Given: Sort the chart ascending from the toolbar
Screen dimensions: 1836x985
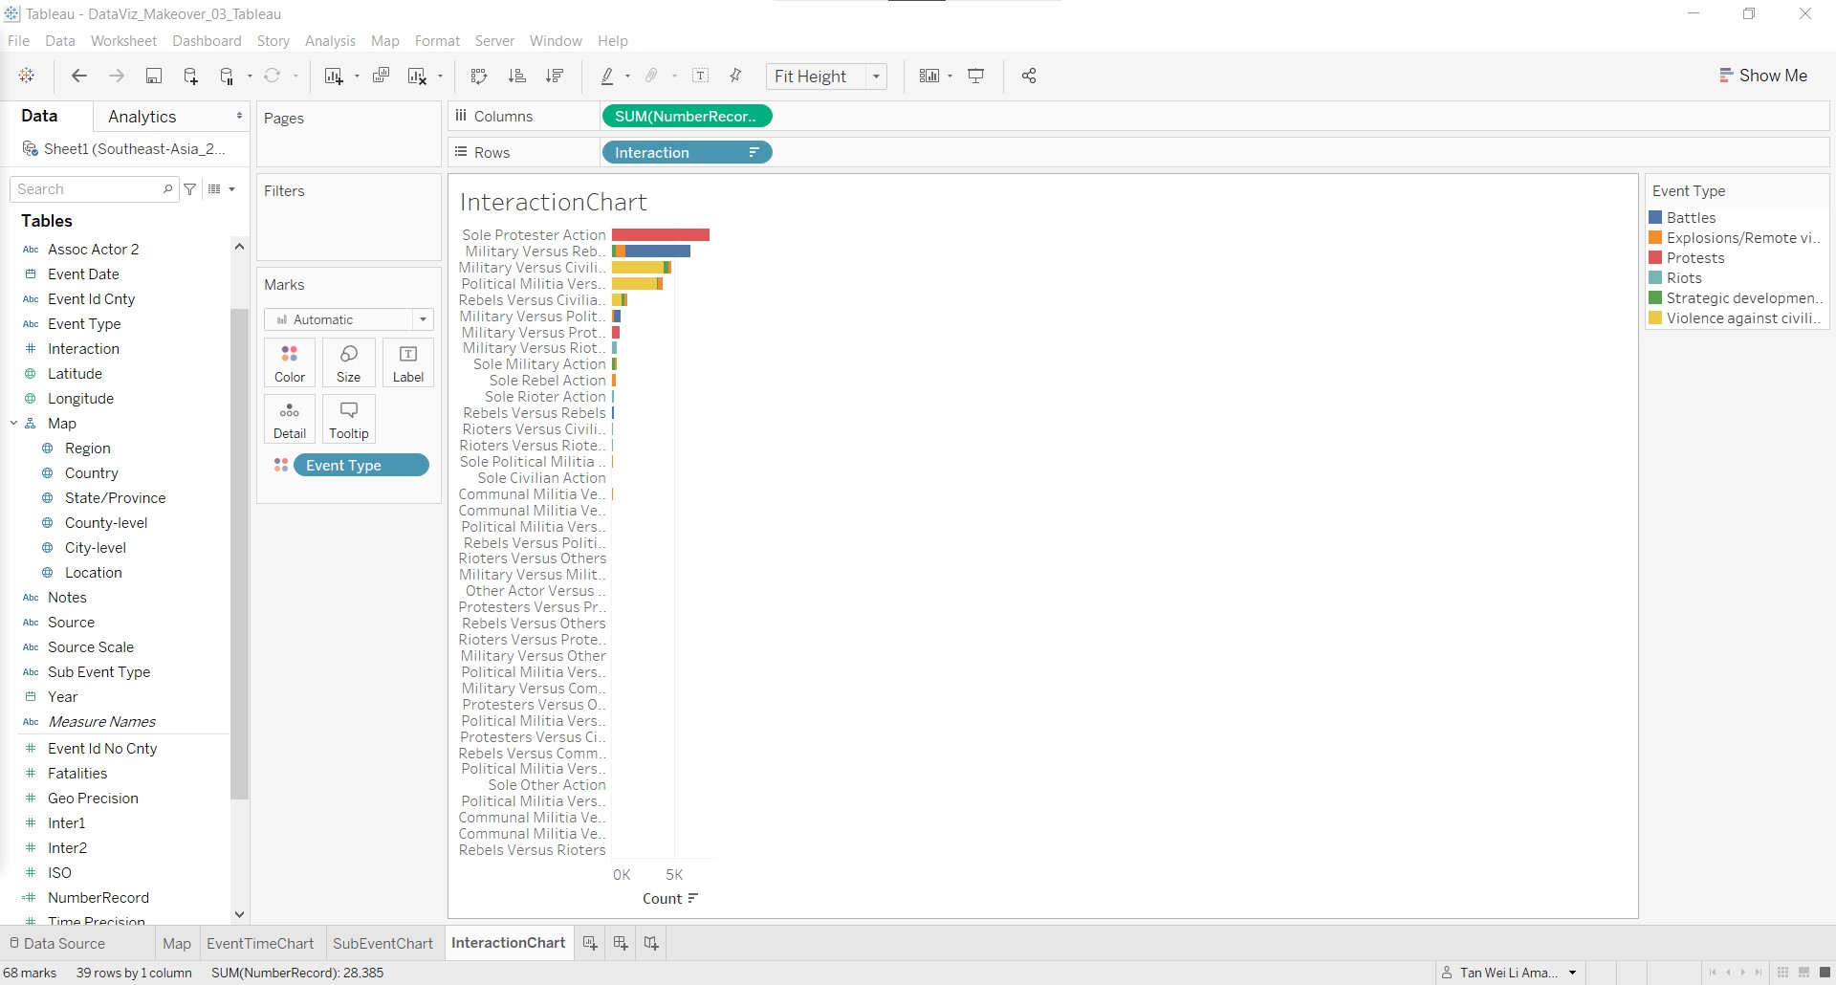Looking at the screenshot, I should pyautogui.click(x=517, y=77).
